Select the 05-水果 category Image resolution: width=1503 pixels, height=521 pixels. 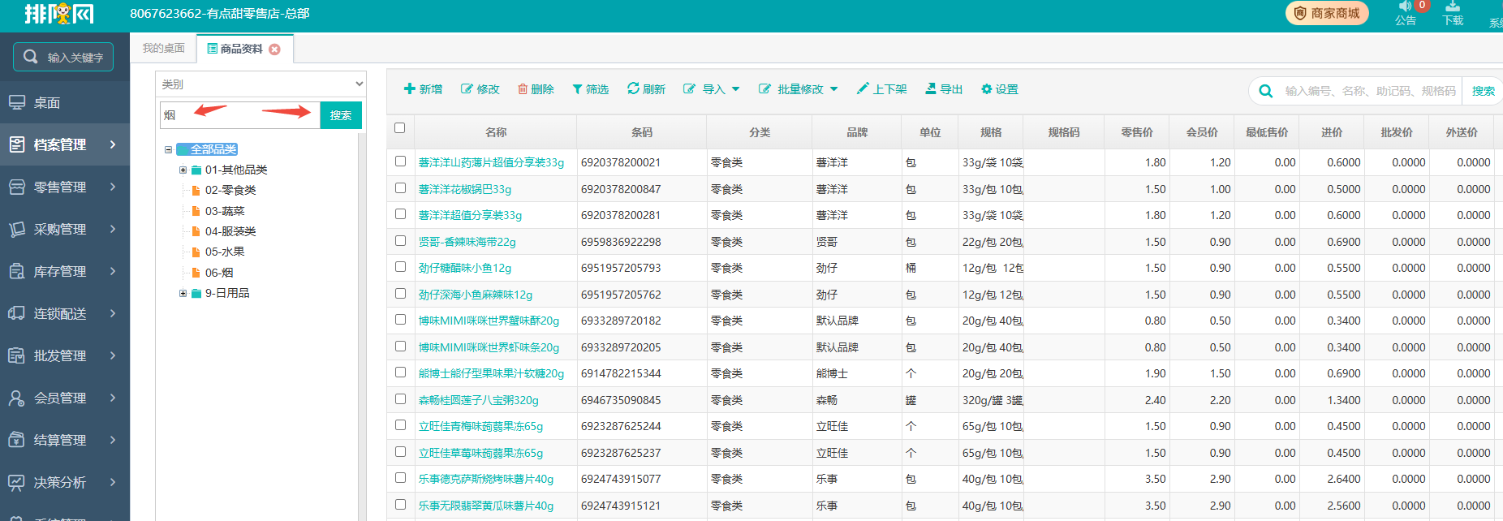point(225,252)
